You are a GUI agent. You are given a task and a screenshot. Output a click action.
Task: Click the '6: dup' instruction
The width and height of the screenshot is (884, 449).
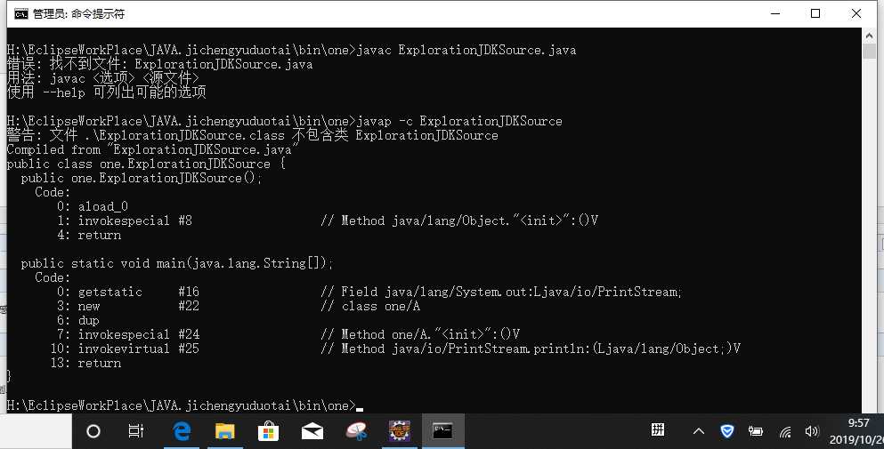click(x=78, y=321)
